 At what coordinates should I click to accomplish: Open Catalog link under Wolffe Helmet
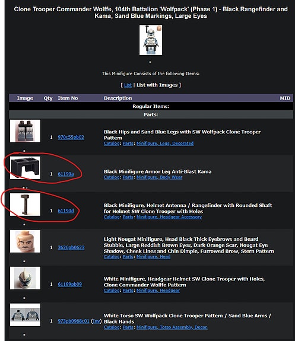click(112, 291)
